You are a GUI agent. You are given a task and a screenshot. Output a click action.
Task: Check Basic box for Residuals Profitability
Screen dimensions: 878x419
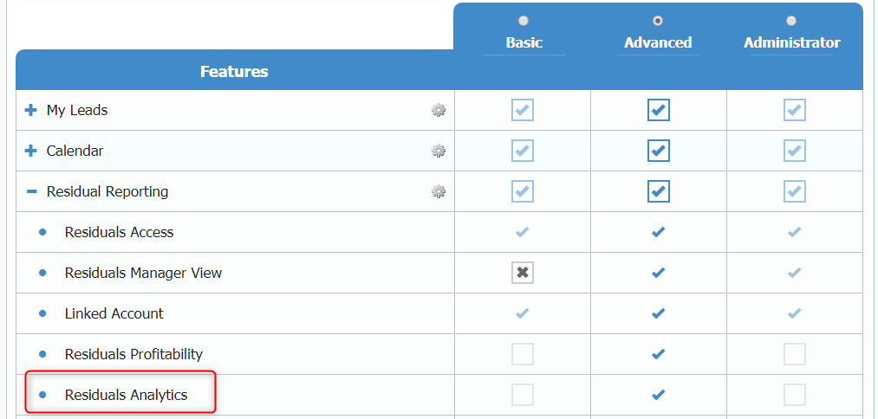(x=522, y=354)
